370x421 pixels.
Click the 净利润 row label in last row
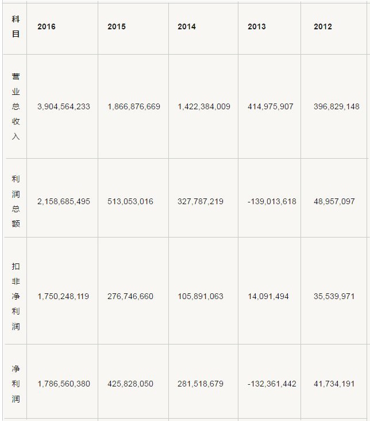16,384
